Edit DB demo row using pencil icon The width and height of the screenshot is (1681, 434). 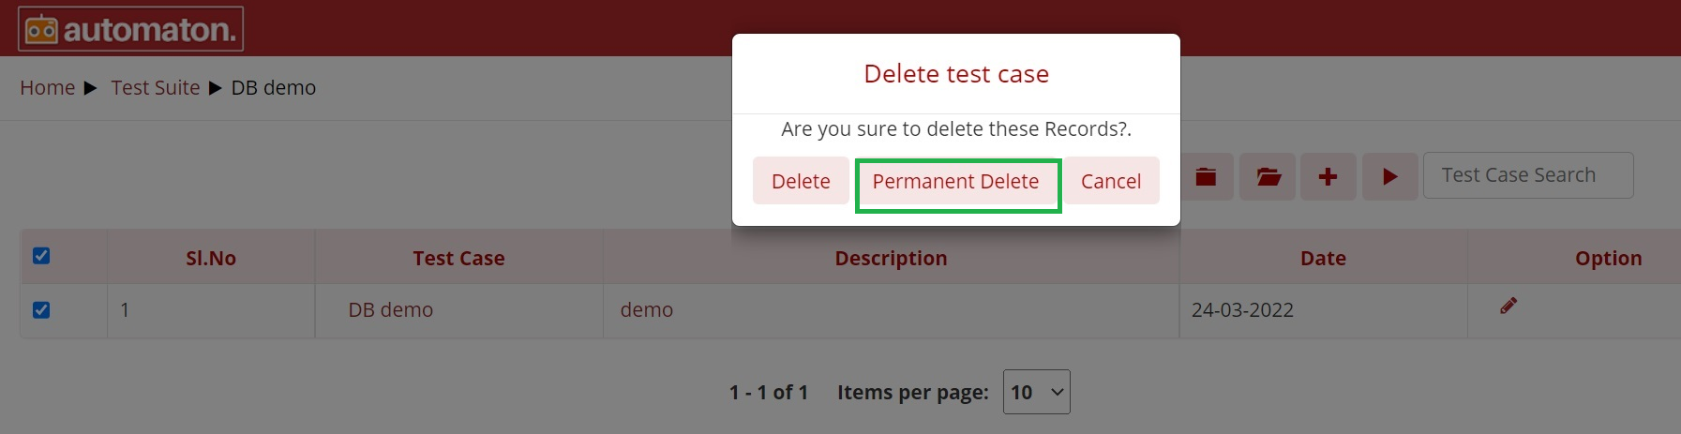point(1508,306)
